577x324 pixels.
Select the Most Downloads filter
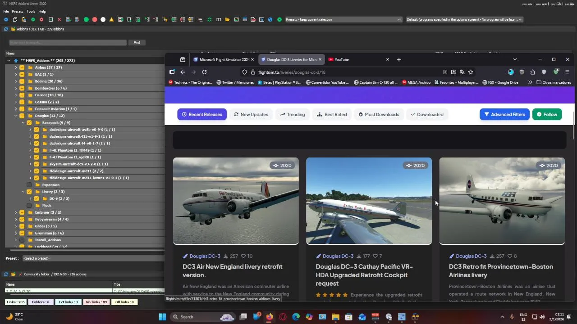(x=379, y=114)
